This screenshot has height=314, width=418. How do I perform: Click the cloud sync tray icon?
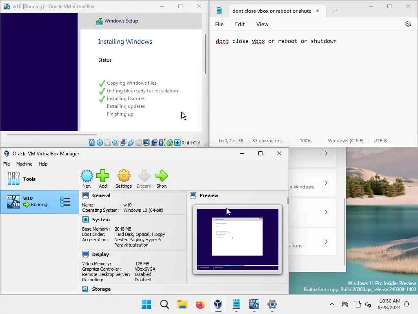[345, 304]
